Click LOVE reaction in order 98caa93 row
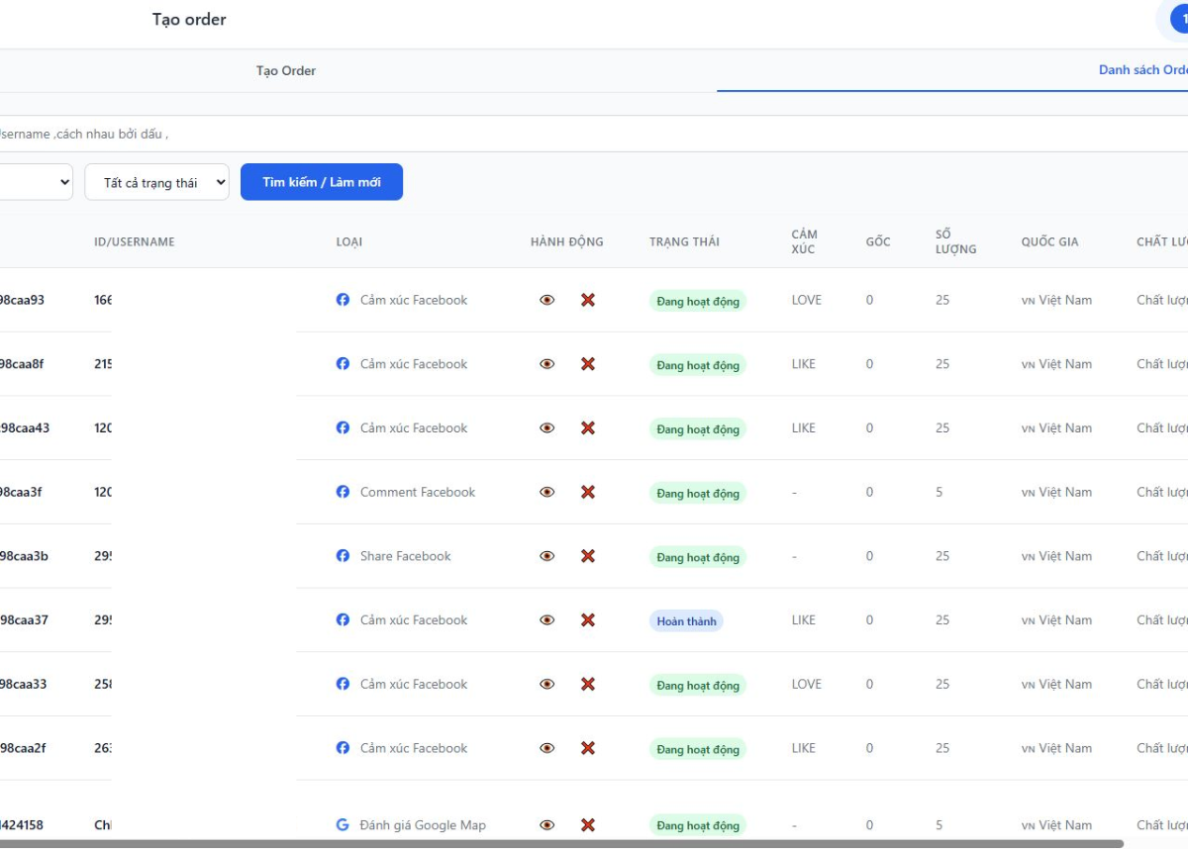 click(806, 300)
